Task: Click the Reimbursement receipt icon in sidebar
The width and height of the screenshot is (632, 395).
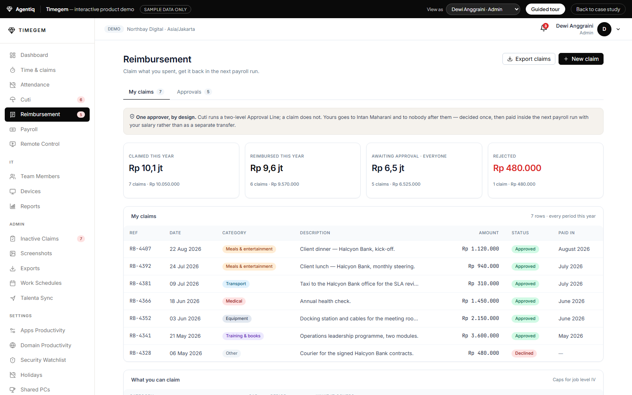Action: coord(13,115)
